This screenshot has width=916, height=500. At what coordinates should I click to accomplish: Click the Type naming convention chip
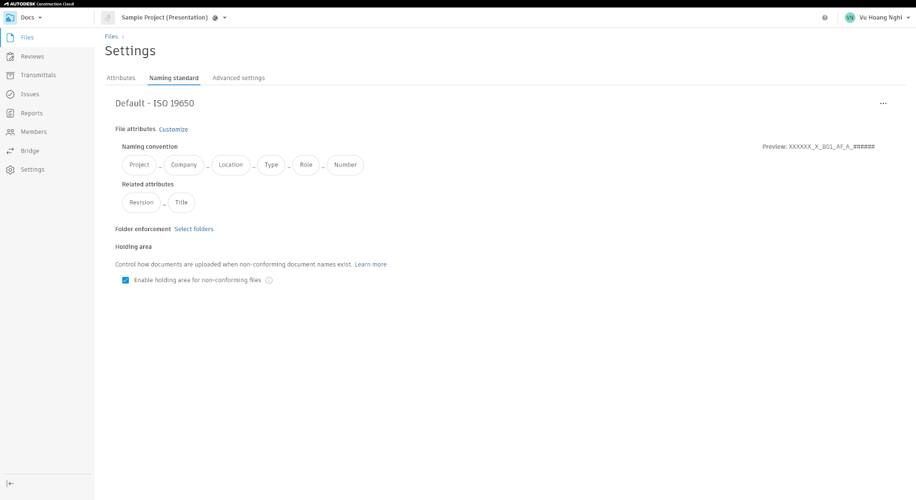(x=271, y=165)
